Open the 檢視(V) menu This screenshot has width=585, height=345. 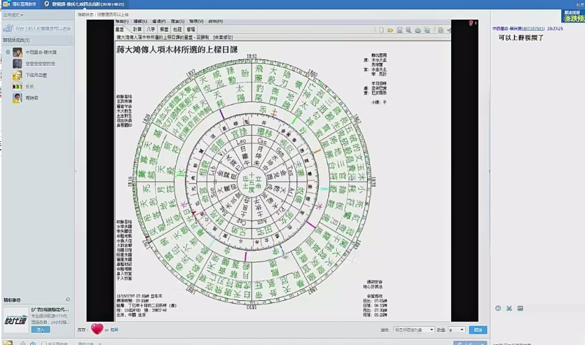point(196,22)
